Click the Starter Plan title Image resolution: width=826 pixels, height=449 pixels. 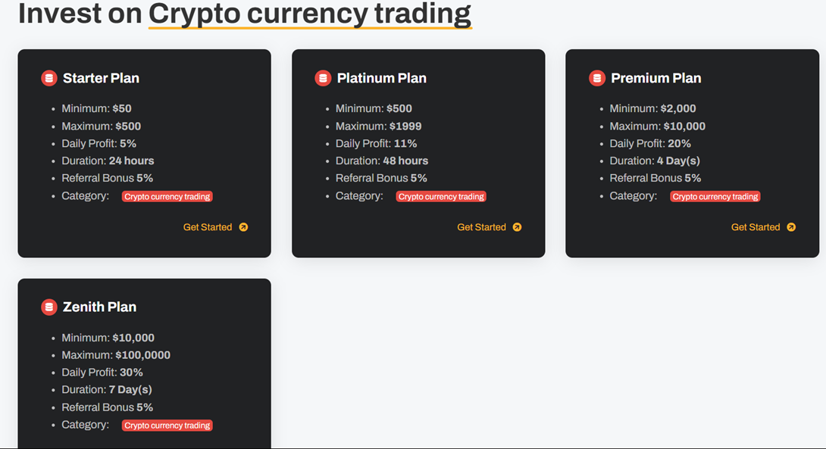(x=101, y=78)
